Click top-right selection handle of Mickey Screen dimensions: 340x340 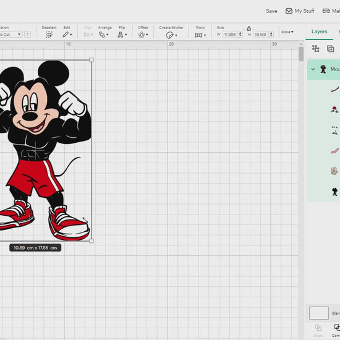[91, 60]
